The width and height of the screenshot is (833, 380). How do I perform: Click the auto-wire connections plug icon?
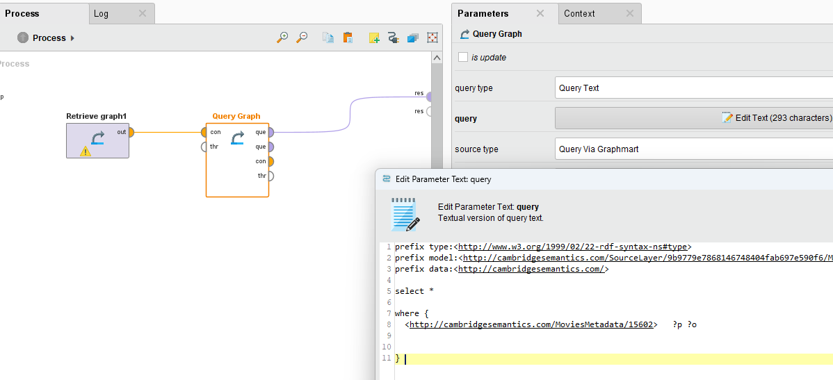click(394, 38)
